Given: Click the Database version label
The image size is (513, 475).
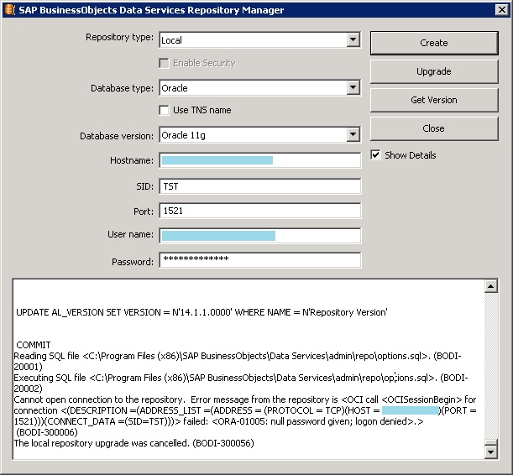Looking at the screenshot, I should point(117,136).
